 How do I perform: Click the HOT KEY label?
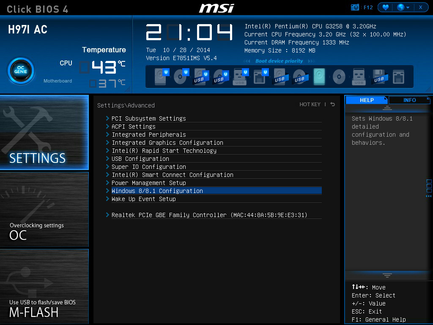[310, 105]
